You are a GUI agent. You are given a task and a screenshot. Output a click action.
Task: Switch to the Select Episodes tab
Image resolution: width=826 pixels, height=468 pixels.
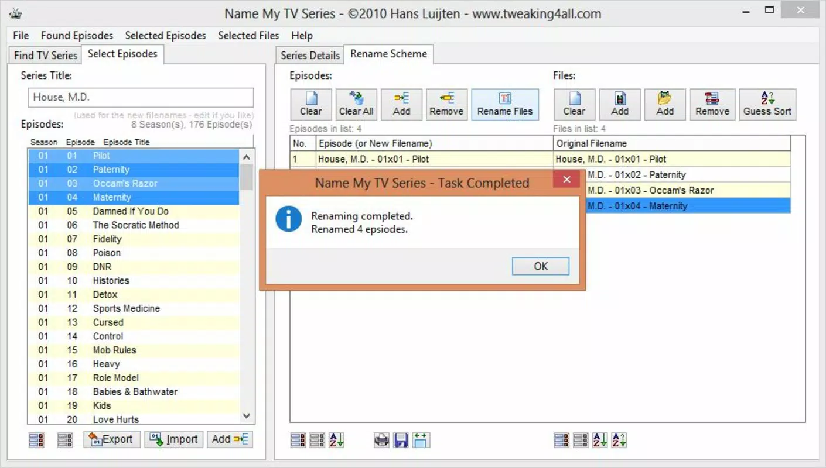pos(122,54)
